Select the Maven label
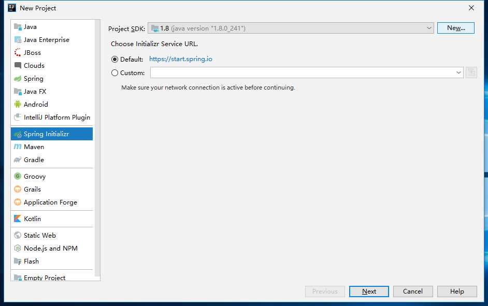The width and height of the screenshot is (488, 306). pyautogui.click(x=34, y=147)
